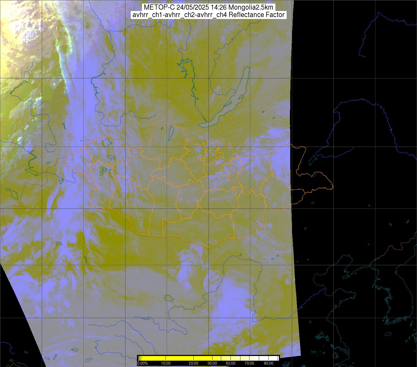Click the 20.00 label on the color scale
The height and width of the screenshot is (367, 417).
point(194,363)
